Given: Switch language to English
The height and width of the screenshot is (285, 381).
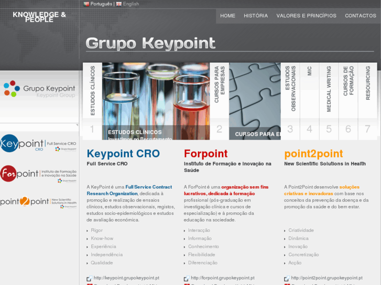Looking at the screenshot, I should 131,4.
